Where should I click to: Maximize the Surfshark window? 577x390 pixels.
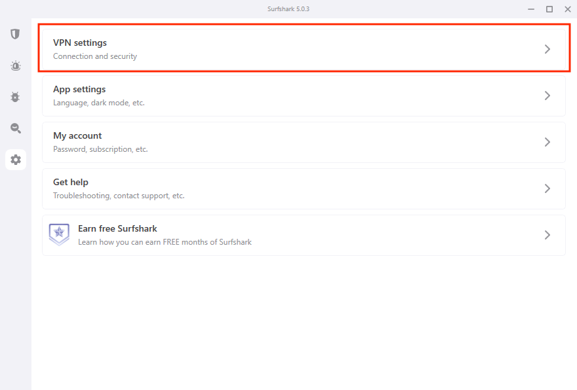click(549, 9)
